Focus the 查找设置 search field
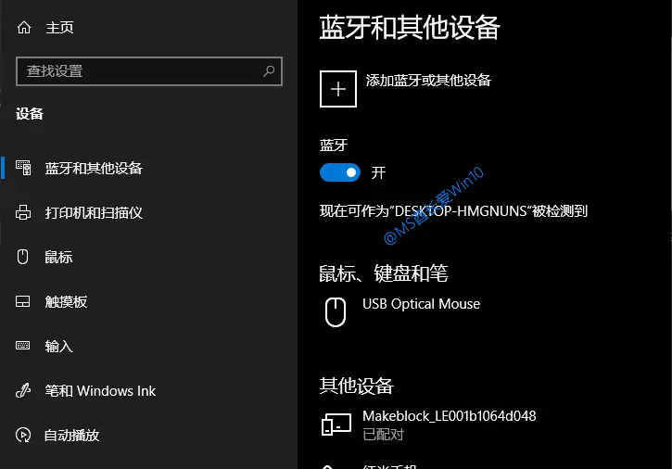Screen dimensions: 672x469 [x=149, y=71]
